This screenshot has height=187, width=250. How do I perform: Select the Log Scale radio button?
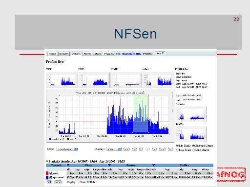177,150
